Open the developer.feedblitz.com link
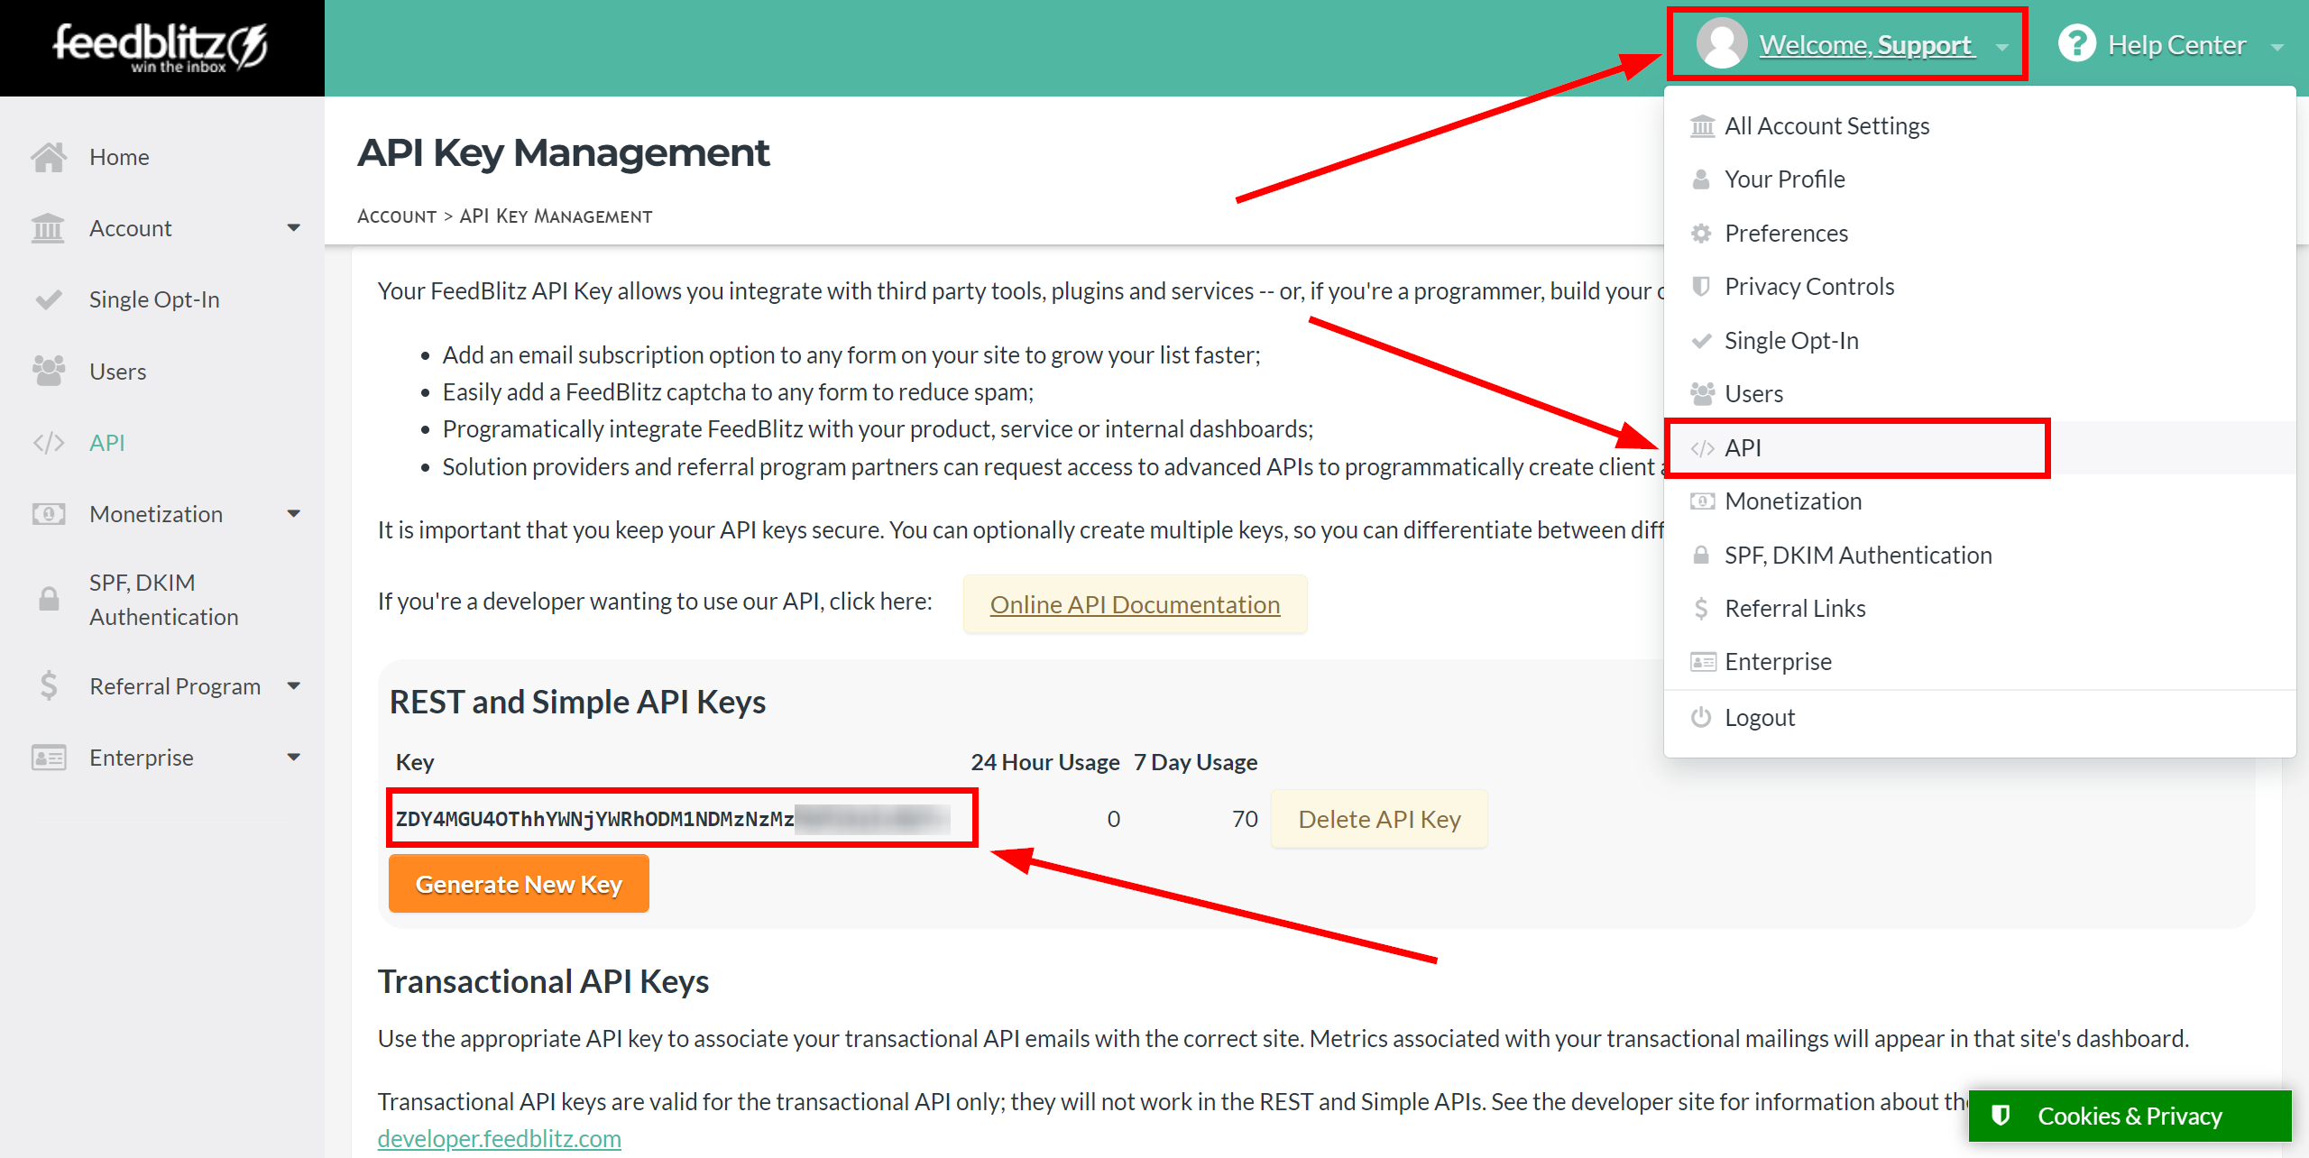 tap(499, 1138)
